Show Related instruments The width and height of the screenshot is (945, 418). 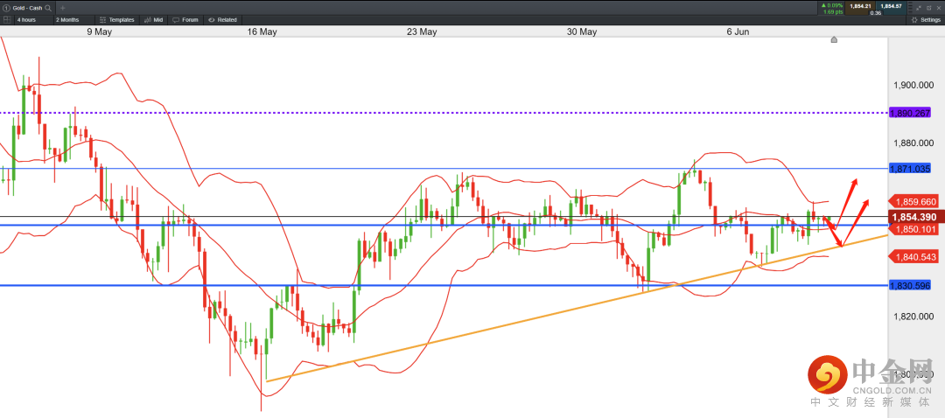coord(222,19)
